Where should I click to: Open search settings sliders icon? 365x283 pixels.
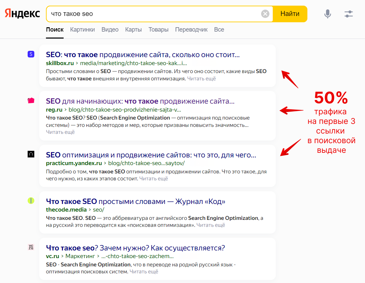348,14
